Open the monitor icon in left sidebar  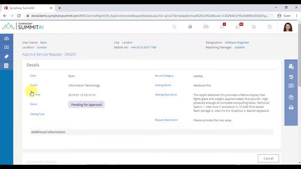point(7,47)
